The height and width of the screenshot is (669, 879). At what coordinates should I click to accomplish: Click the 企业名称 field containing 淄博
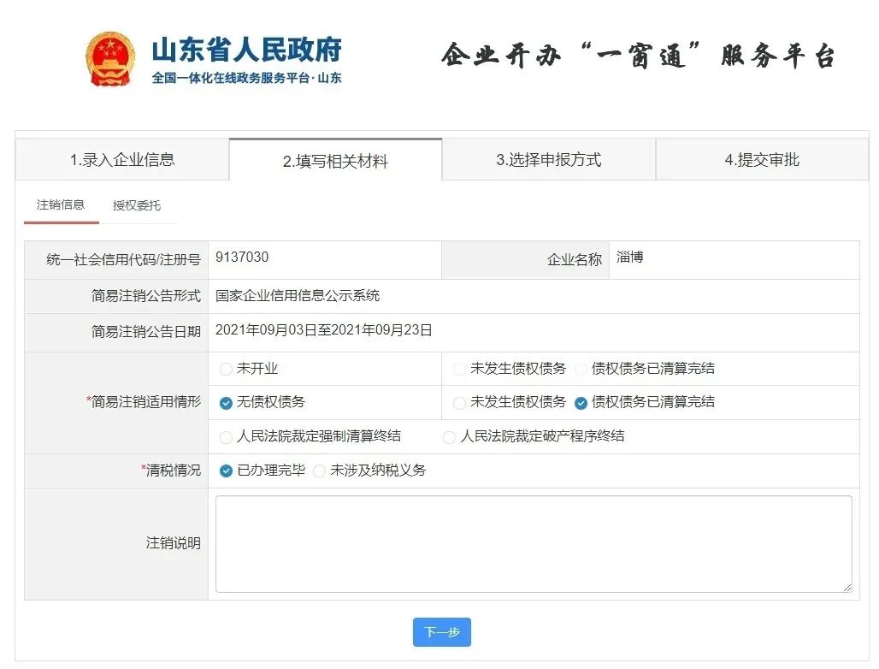coord(734,259)
